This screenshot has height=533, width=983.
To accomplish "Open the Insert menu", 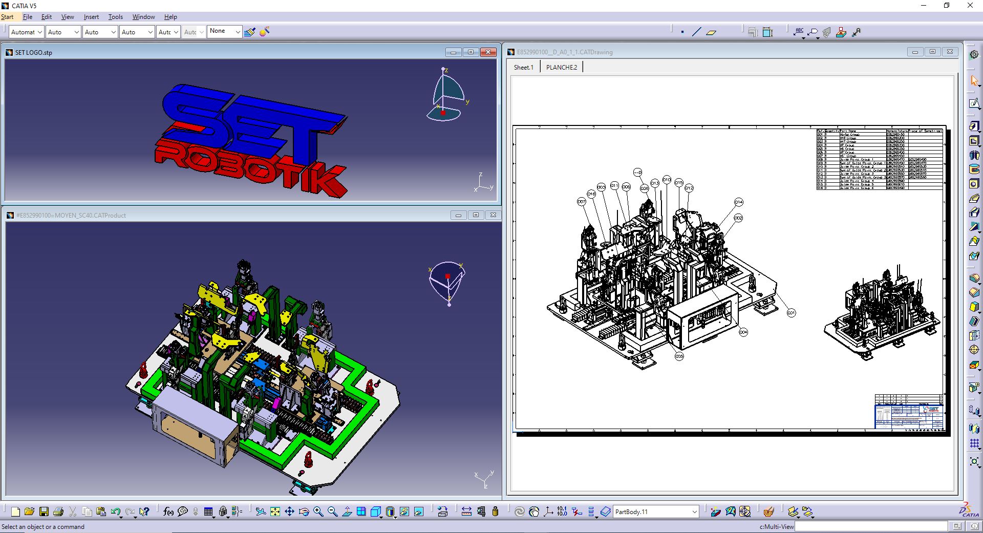I will tap(91, 17).
